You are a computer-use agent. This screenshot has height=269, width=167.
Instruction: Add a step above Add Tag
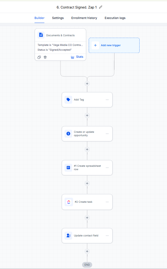[x=87, y=84]
